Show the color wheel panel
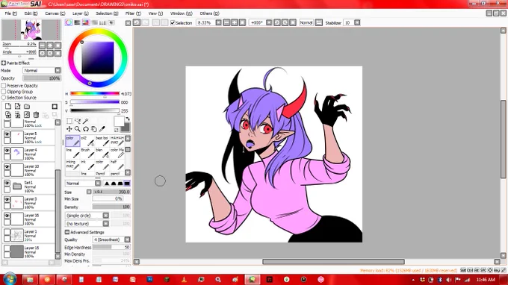The height and width of the screenshot is (285, 508). pos(69,22)
